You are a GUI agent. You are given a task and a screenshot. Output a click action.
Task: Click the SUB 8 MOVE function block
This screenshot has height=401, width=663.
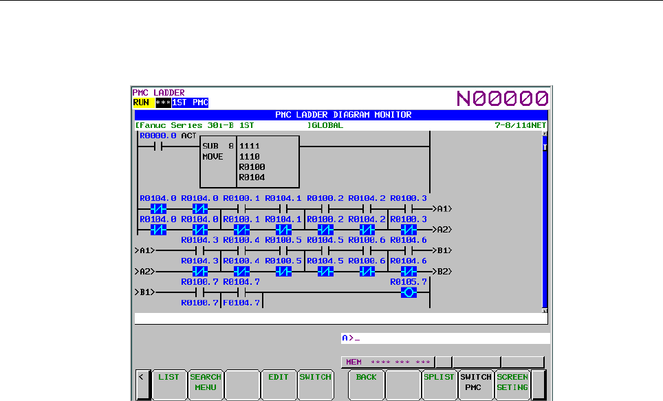pos(250,162)
